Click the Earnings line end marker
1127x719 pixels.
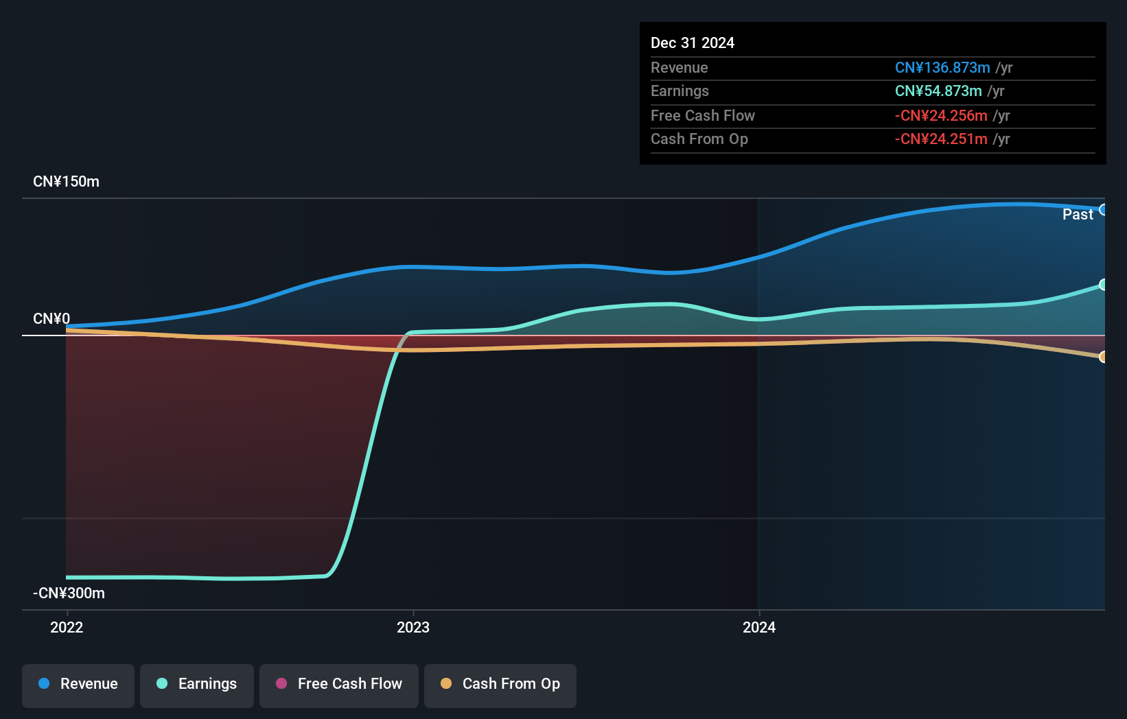1103,285
